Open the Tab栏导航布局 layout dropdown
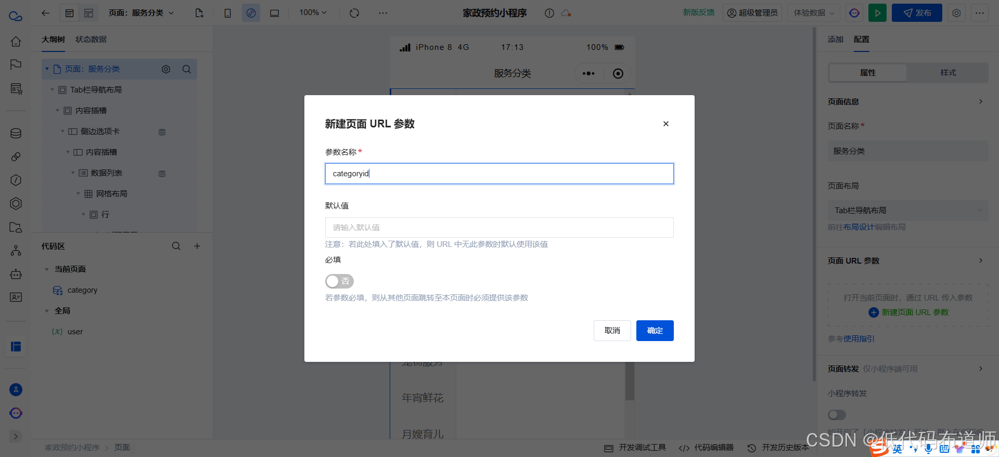Image resolution: width=999 pixels, height=457 pixels. click(908, 211)
